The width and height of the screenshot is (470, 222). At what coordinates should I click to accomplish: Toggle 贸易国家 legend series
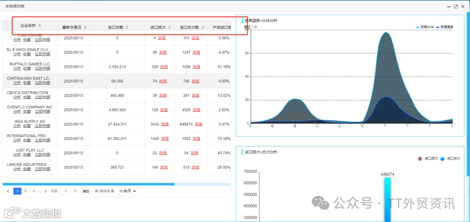445,27
